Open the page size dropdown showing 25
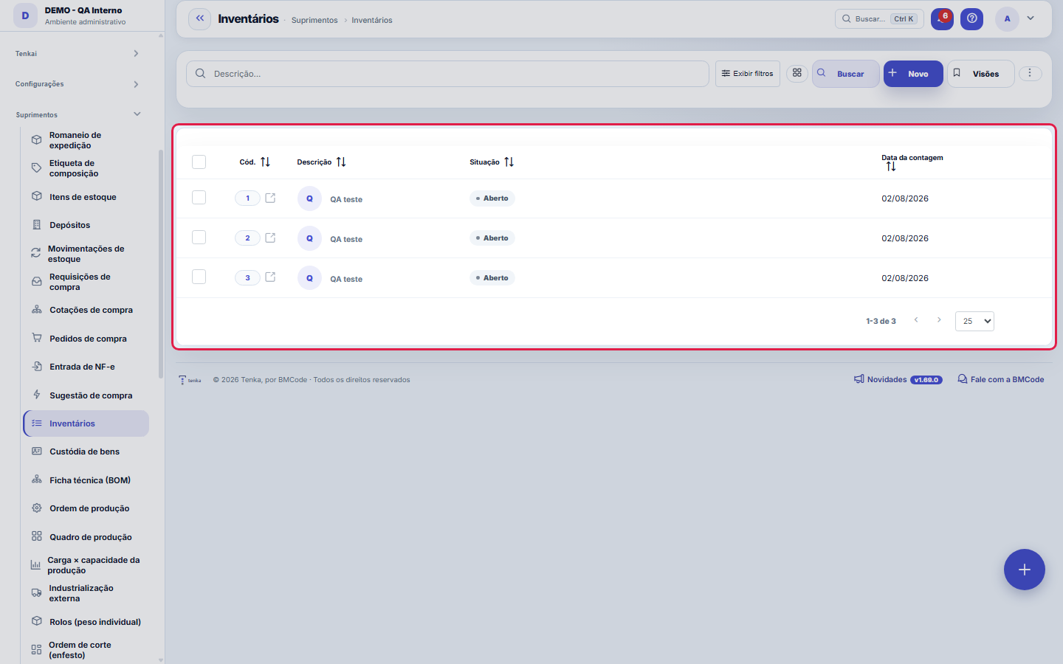Screen dimensions: 1063x664 point(974,321)
